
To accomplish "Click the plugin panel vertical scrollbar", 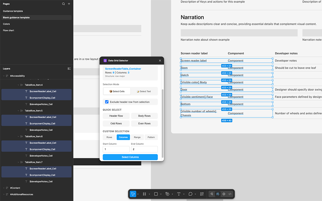I will (x=163, y=123).
